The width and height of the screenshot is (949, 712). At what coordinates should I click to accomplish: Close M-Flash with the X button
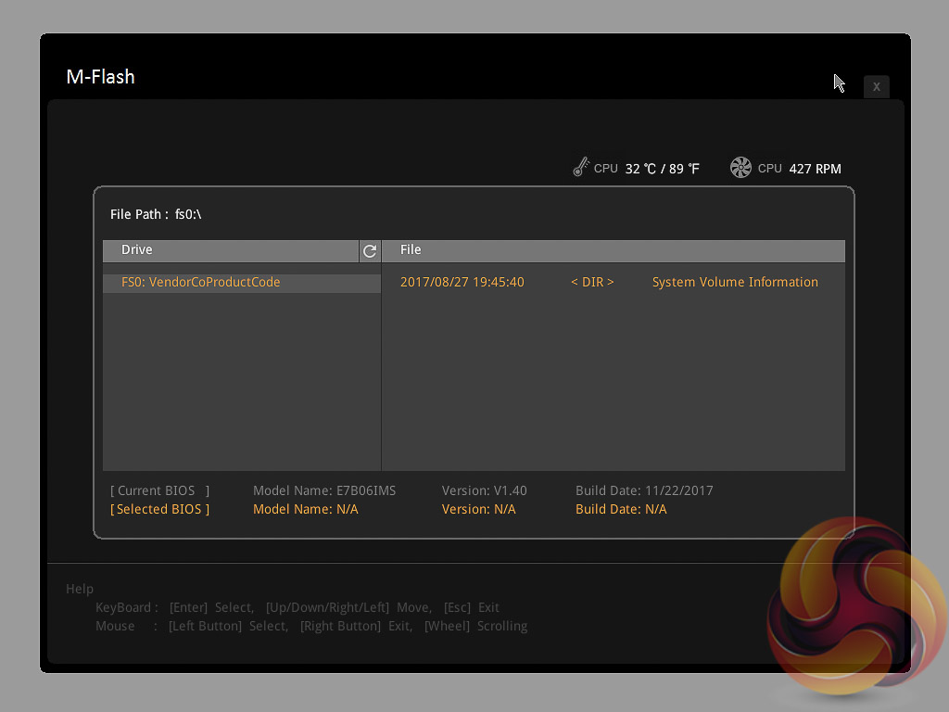click(876, 86)
